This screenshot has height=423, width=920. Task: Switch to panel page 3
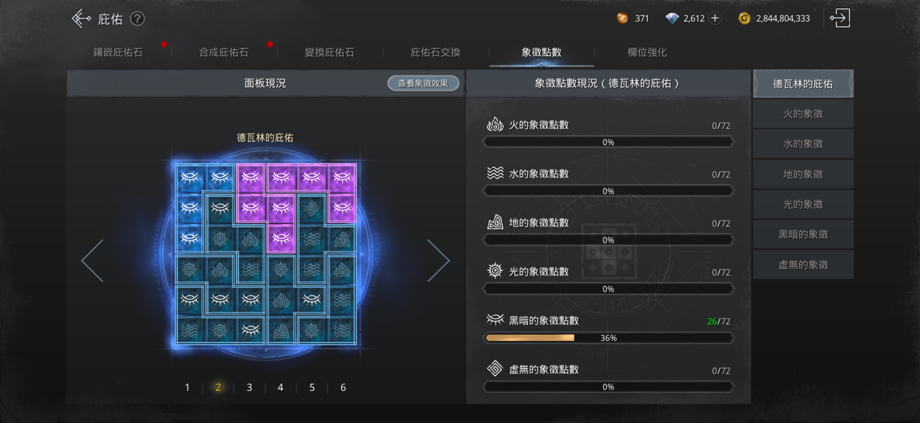click(x=249, y=387)
